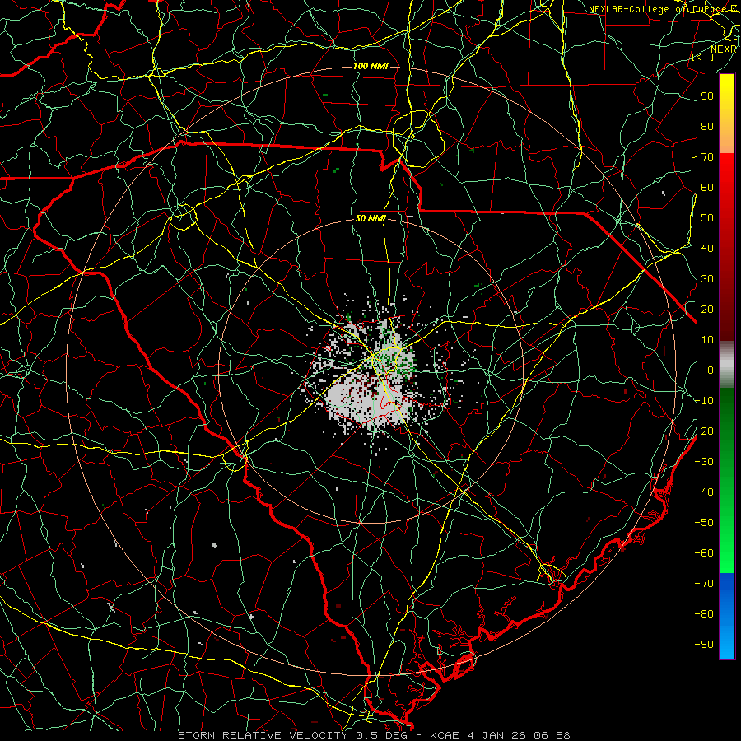The image size is (741, 741).
Task: Click the 0 value on velocity scale
Action: tap(711, 370)
